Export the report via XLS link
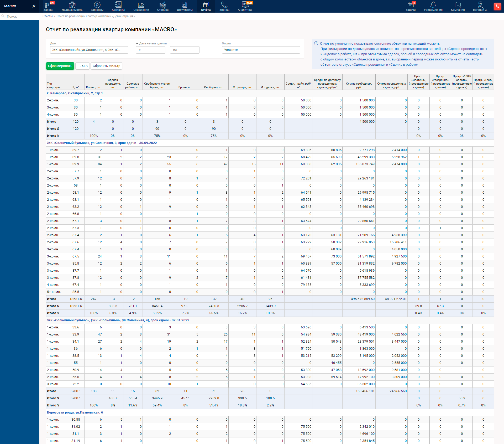The image size is (504, 444). [82, 66]
